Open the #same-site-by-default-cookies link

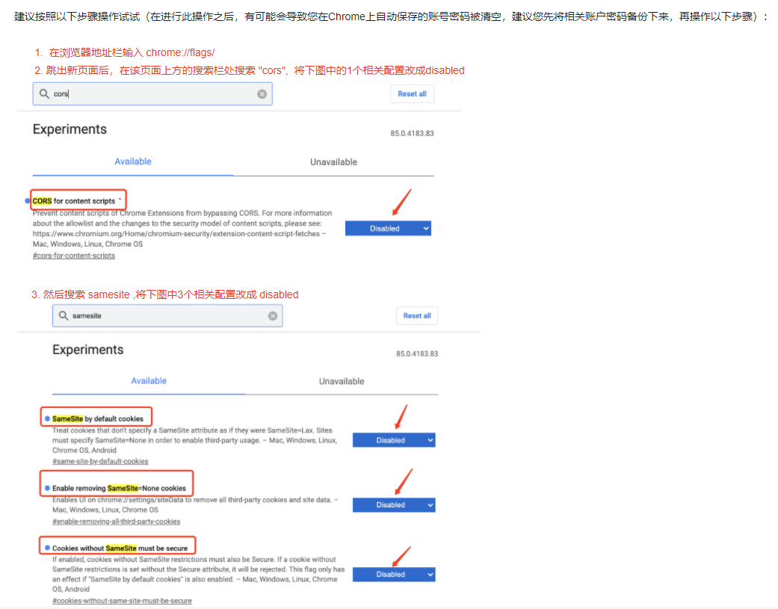click(100, 461)
